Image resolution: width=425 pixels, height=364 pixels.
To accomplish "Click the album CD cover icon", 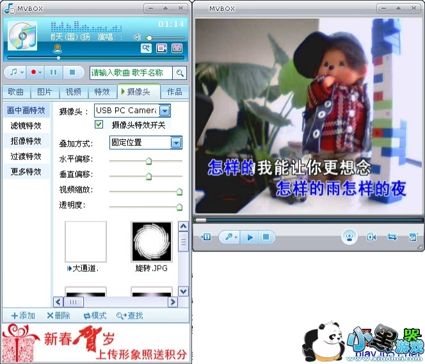I will 22,36.
